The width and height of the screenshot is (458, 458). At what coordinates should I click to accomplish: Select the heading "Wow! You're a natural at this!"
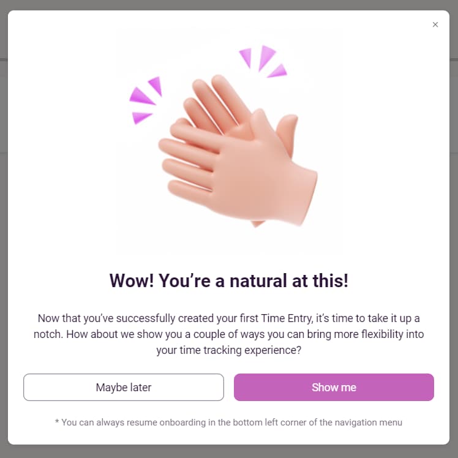click(x=229, y=280)
